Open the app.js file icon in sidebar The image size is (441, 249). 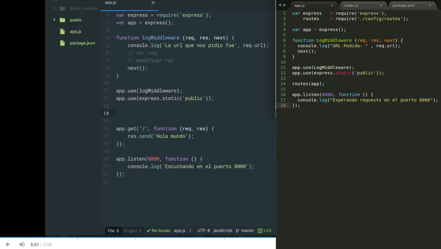click(x=62, y=31)
